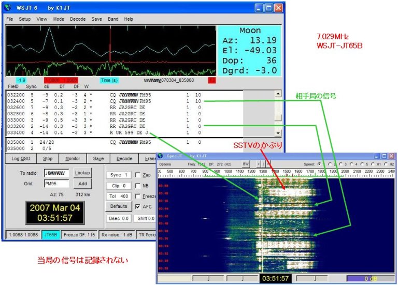Click the To radio callsign field
This screenshot has width=398, height=285.
click(56, 173)
